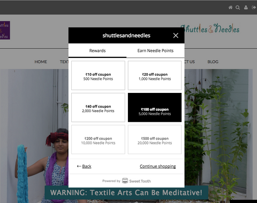The height and width of the screenshot is (203, 257).
Task: Click the Powered by Sweet Tooth text
Action: click(126, 181)
